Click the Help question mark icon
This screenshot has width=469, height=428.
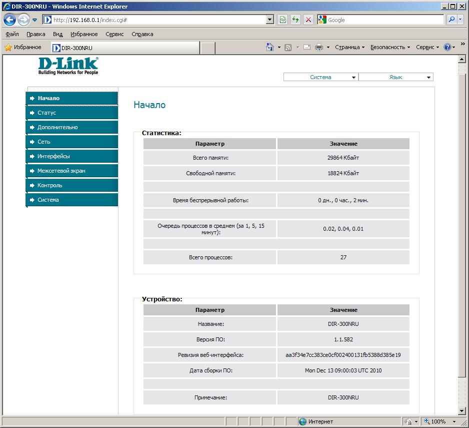447,47
